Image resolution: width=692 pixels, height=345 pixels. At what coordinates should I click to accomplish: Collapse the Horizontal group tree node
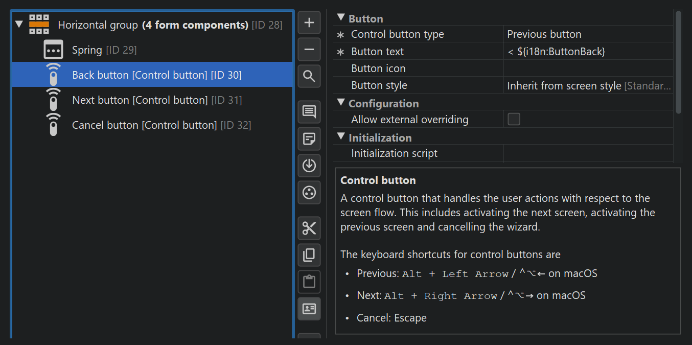click(x=19, y=25)
